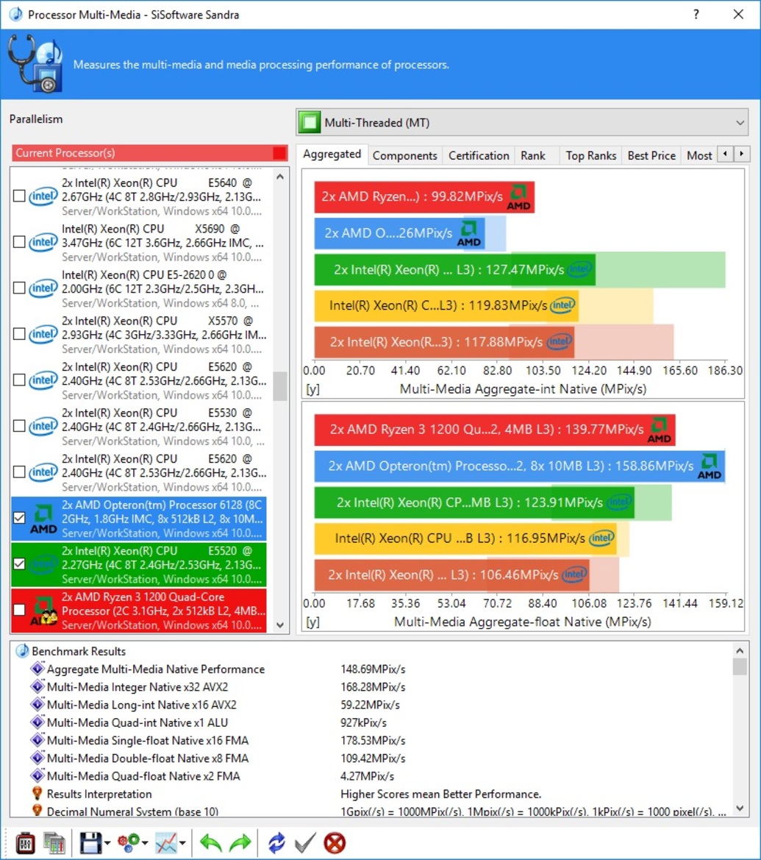Expand the save icon dropdown arrow
The width and height of the screenshot is (761, 860).
107,844
